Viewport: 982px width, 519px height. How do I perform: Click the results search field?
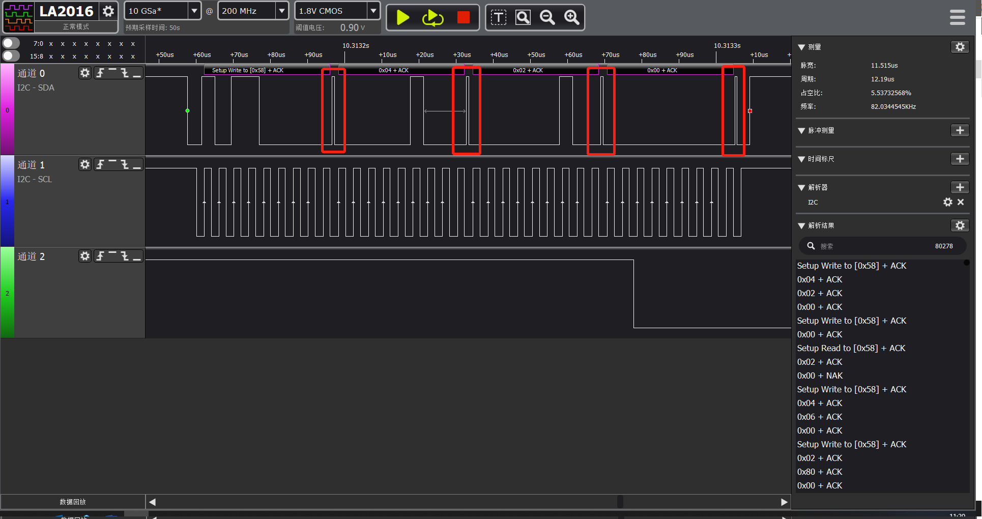(882, 246)
